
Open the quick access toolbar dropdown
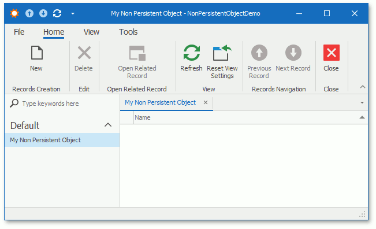(x=73, y=13)
